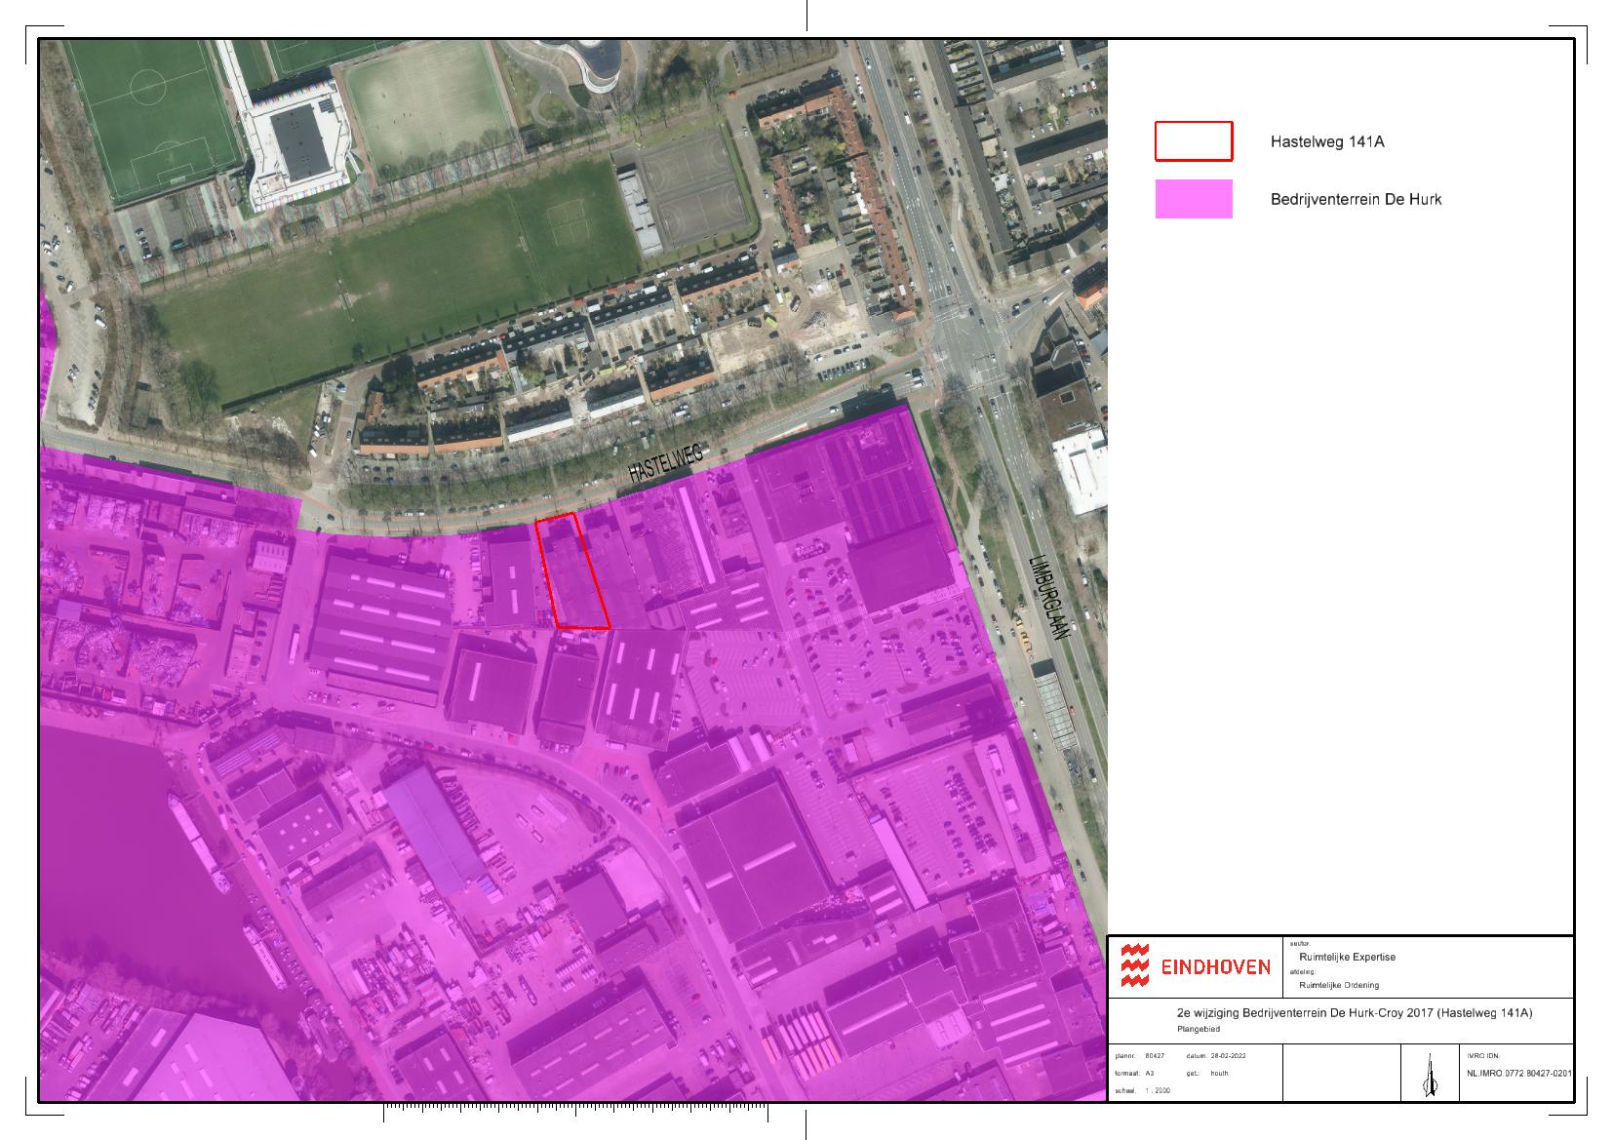1613x1140 pixels.
Task: Click the Bedrijventerrein De Hurk legend text
Action: pyautogui.click(x=1356, y=199)
